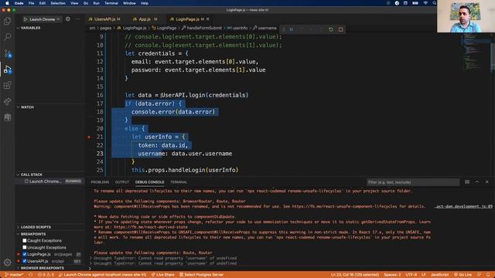The width and height of the screenshot is (495, 278).
Task: Start debugging with the green play arrow
Action: [26, 19]
